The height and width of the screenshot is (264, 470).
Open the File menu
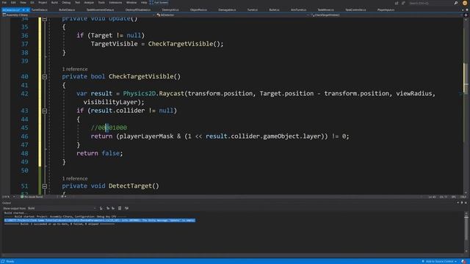tap(4, 2)
